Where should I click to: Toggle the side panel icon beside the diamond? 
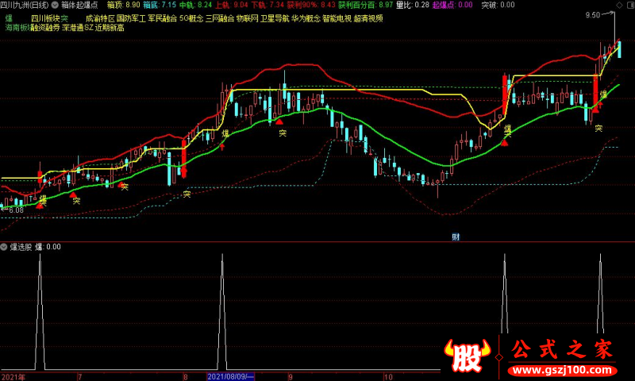coord(629,5)
